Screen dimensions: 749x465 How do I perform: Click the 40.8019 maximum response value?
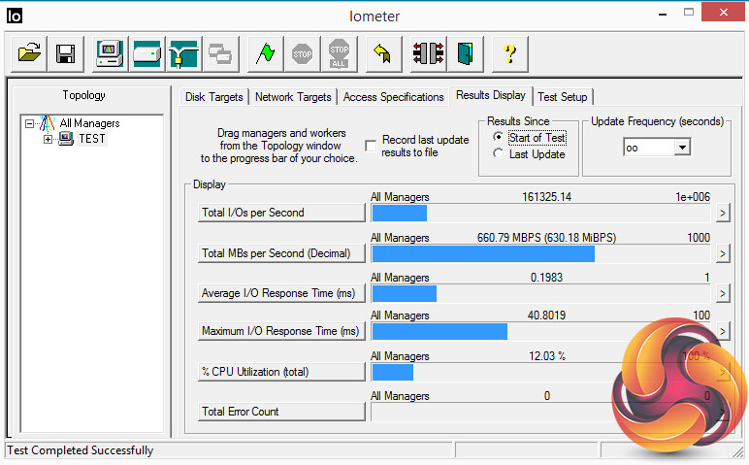[546, 315]
